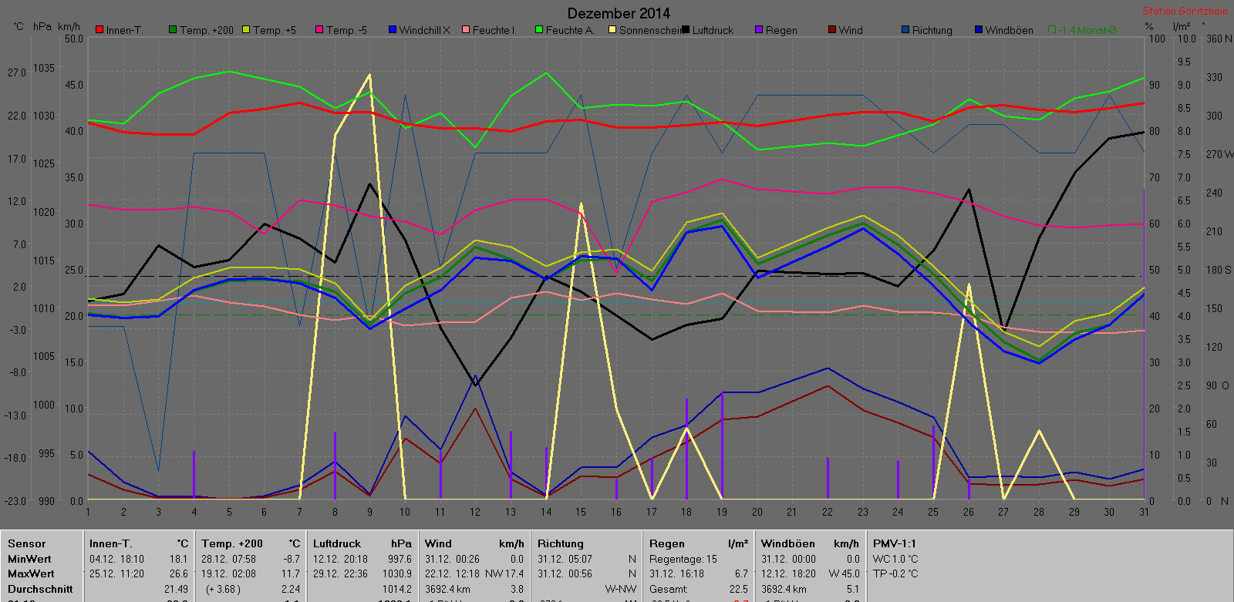This screenshot has height=602, width=1234.
Task: Click the Luftdruck minimum value 997.6
Action: [x=400, y=559]
